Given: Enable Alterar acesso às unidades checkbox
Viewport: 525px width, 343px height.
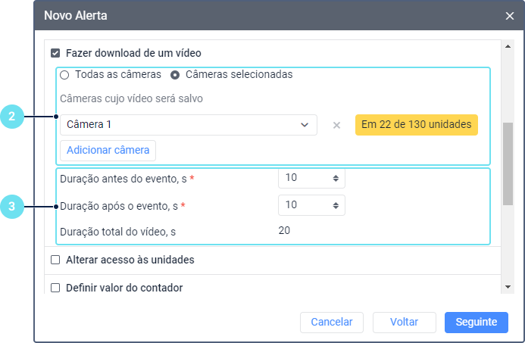Looking at the screenshot, I should pyautogui.click(x=55, y=260).
